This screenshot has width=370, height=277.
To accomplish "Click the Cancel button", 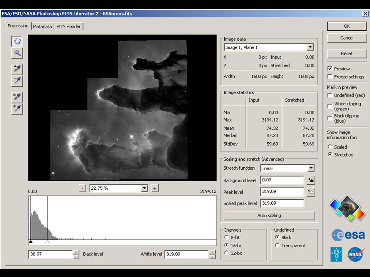I will 346,38.
